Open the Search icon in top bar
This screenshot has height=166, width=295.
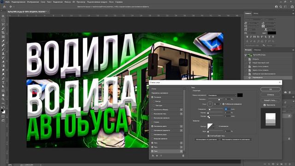click(x=281, y=6)
